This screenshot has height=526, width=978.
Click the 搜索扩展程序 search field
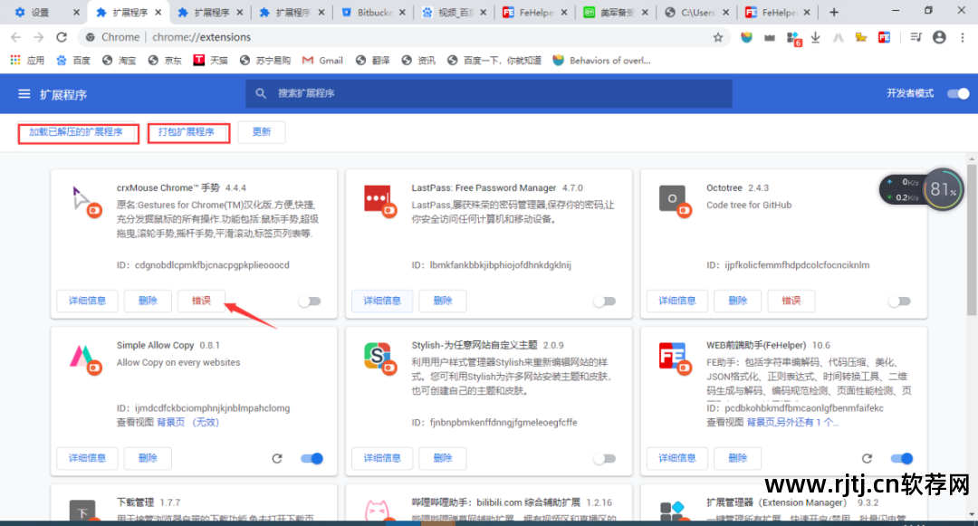[489, 93]
